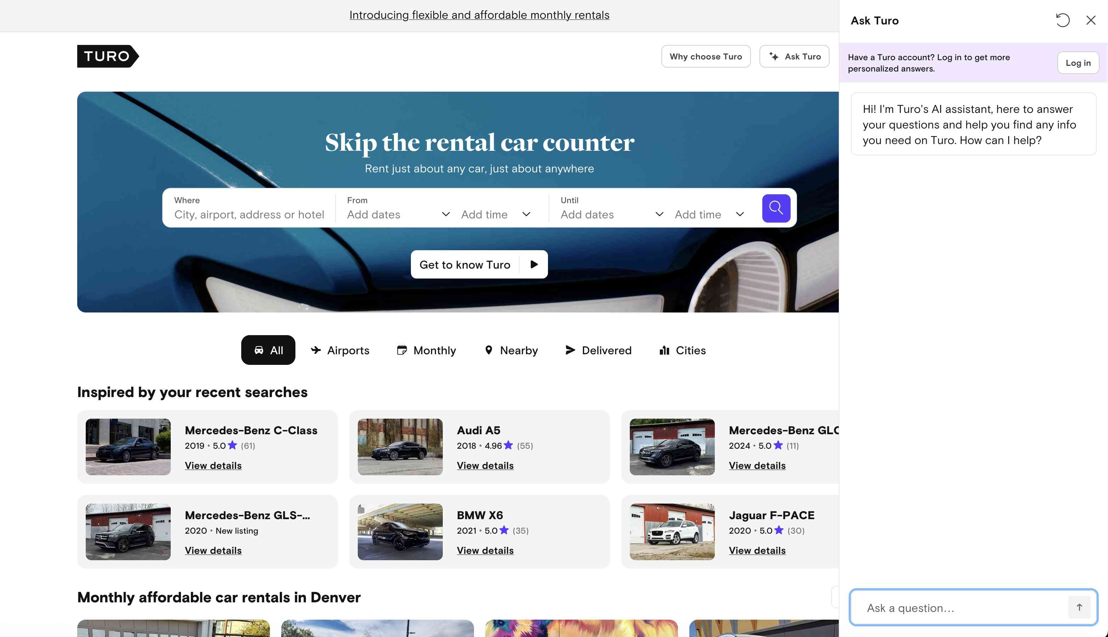The width and height of the screenshot is (1108, 637).
Task: Reset the Ask Turo conversation
Action: coord(1062,20)
